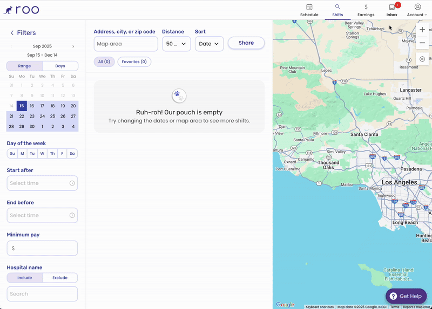Open Start after time selector
Screen dimensions: 432x309
pos(42,183)
